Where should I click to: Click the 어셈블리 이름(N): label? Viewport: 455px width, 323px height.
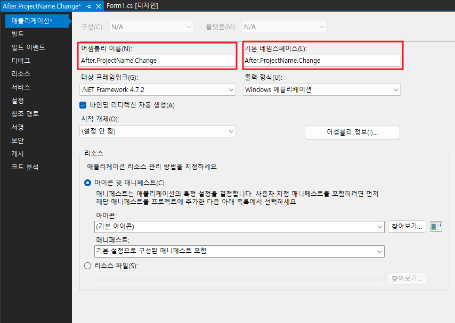[x=107, y=49]
